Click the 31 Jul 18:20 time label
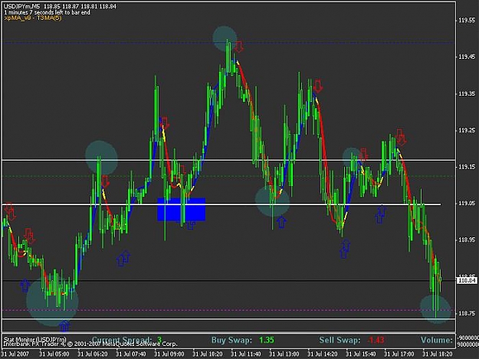 click(x=438, y=354)
